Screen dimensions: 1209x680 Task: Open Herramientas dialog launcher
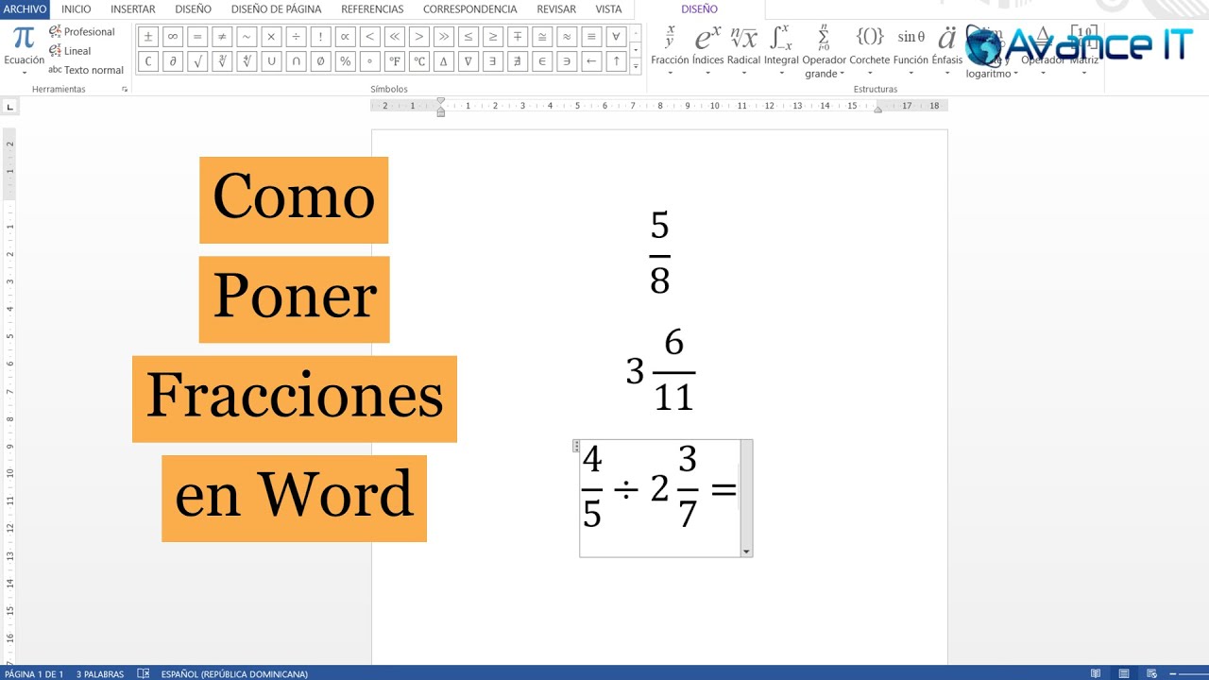pyautogui.click(x=125, y=89)
